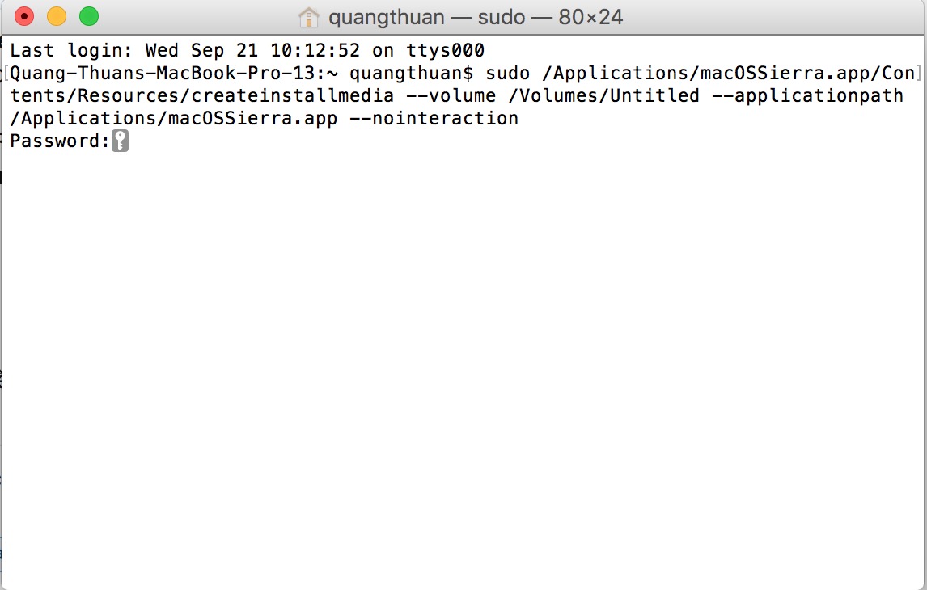Close the Terminal window with red button

point(24,16)
